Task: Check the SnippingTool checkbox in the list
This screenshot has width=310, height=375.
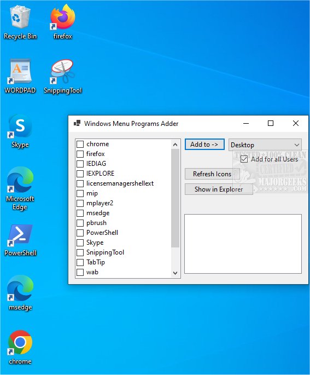Action: click(x=80, y=252)
